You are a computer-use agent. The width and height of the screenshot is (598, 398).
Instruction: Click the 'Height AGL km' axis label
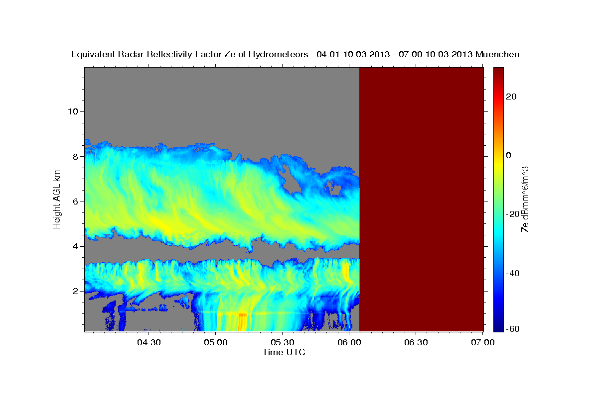point(57,199)
